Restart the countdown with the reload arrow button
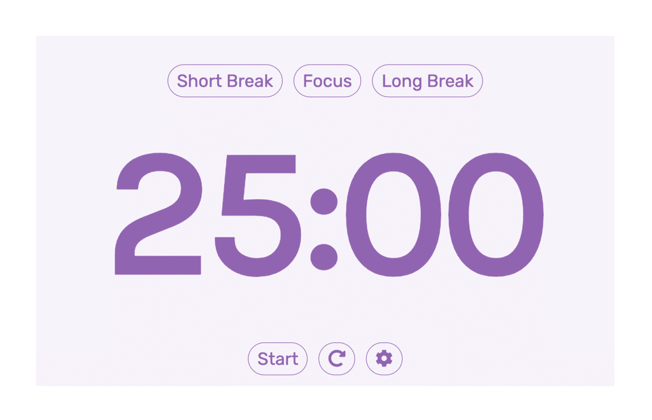 click(337, 358)
